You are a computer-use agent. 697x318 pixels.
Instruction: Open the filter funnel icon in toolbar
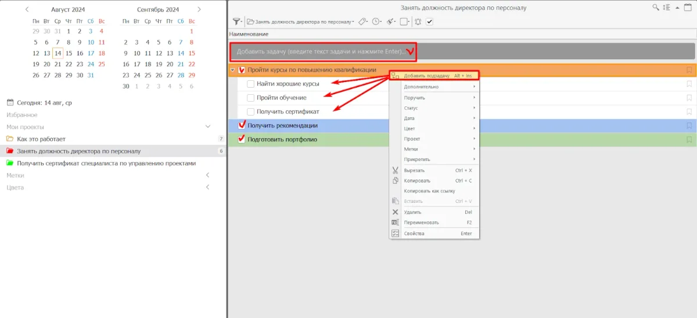pos(237,22)
